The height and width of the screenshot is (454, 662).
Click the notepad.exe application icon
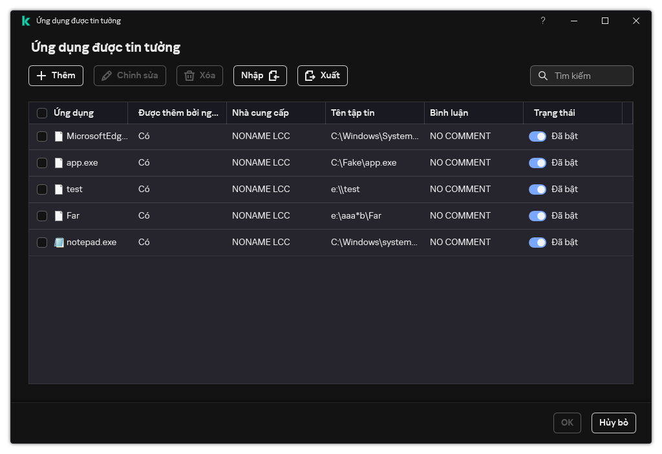59,243
